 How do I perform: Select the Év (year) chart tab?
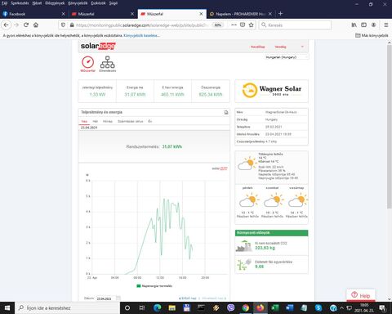click(150, 121)
